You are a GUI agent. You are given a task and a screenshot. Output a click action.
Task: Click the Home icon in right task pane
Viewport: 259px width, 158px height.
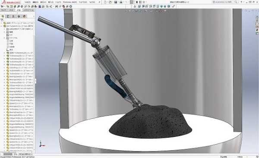[x=257, y=17]
